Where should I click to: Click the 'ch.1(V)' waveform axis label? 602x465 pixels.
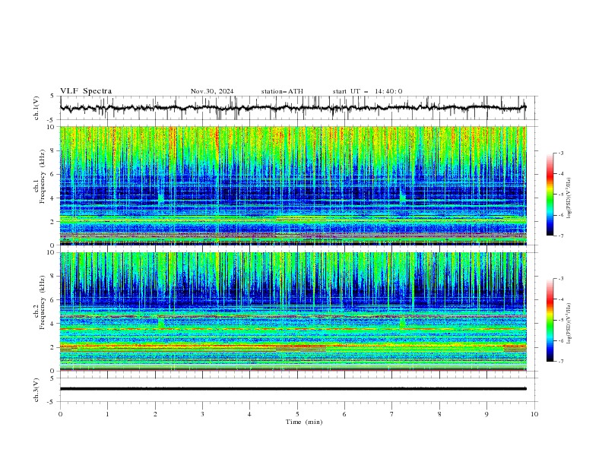[x=36, y=108]
